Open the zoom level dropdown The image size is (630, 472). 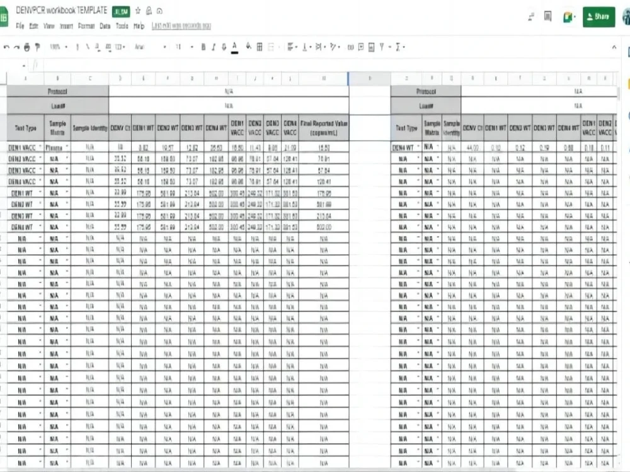click(59, 47)
